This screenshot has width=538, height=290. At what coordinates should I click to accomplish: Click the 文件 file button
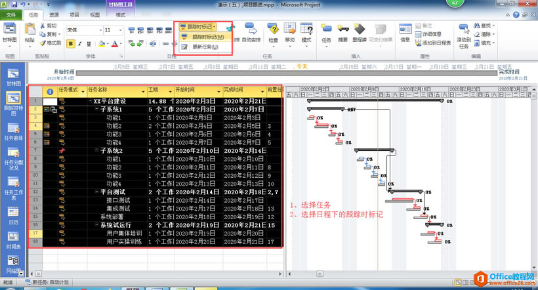tap(11, 14)
